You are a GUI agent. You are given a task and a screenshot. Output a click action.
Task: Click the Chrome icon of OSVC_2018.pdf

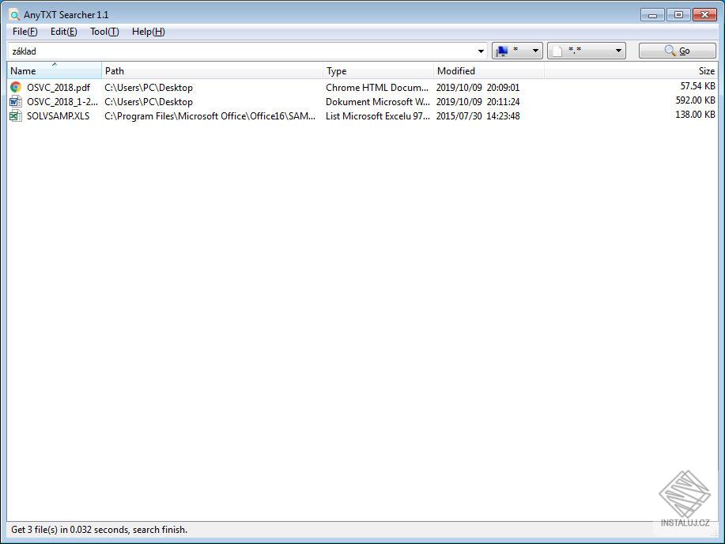click(x=16, y=87)
